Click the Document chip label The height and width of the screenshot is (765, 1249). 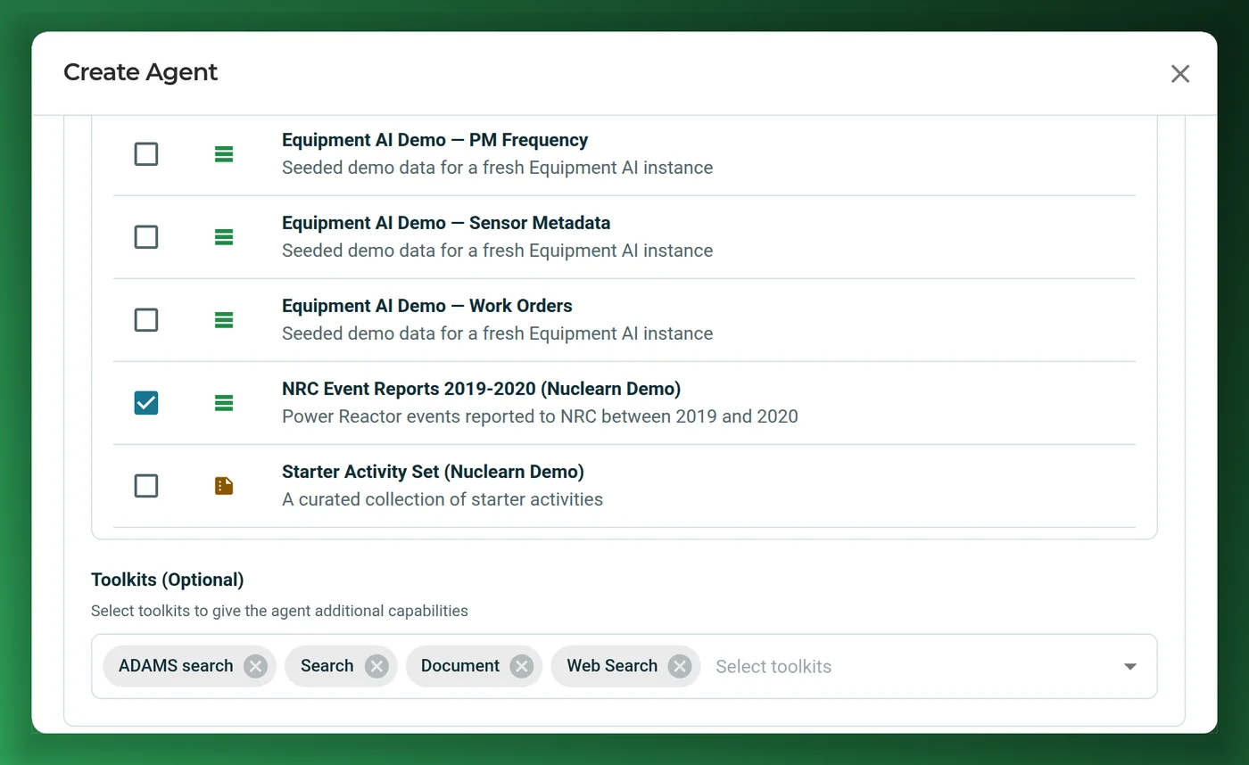(x=460, y=666)
